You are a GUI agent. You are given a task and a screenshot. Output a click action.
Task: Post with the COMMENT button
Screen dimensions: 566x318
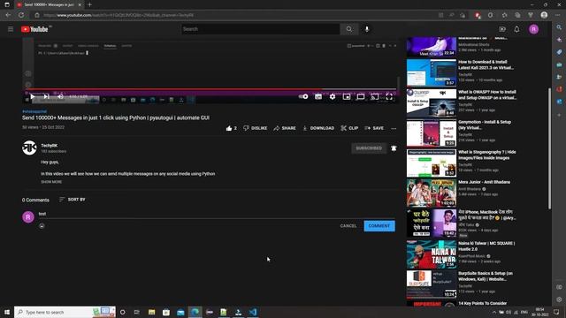[379, 226]
